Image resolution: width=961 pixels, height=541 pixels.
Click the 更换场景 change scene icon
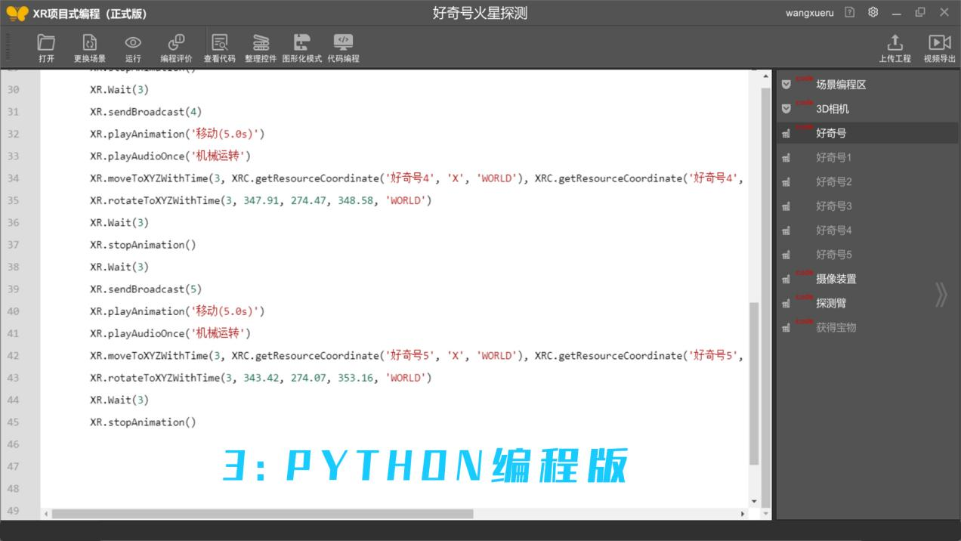tap(90, 47)
